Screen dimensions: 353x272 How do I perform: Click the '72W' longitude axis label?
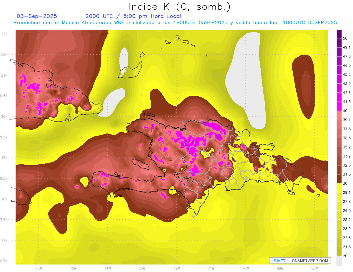176,268
